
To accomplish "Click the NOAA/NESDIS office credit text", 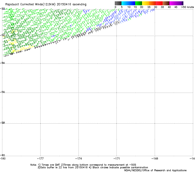I will (155, 170).
